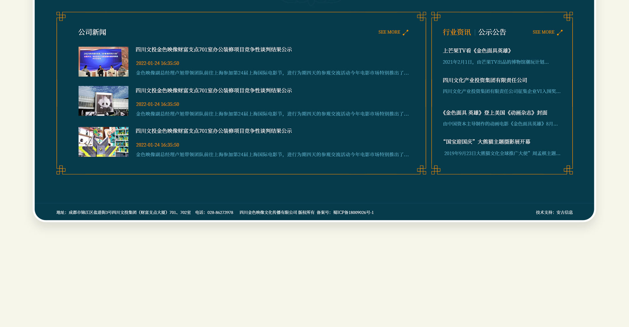Click the arrow icon beside 公司新闻 SEE MORE
This screenshot has height=327, width=629.
coord(406,32)
